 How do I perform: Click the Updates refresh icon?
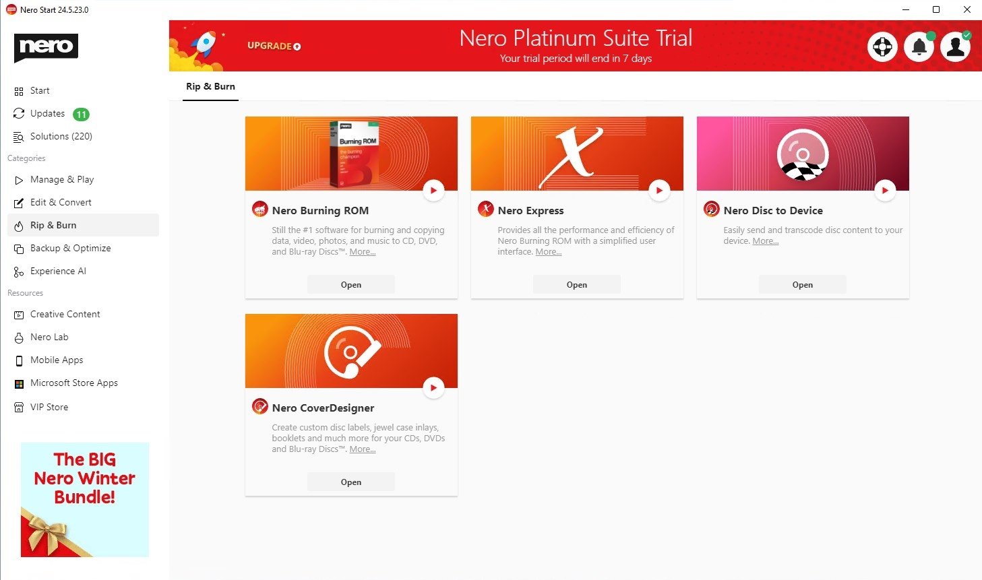click(x=19, y=114)
